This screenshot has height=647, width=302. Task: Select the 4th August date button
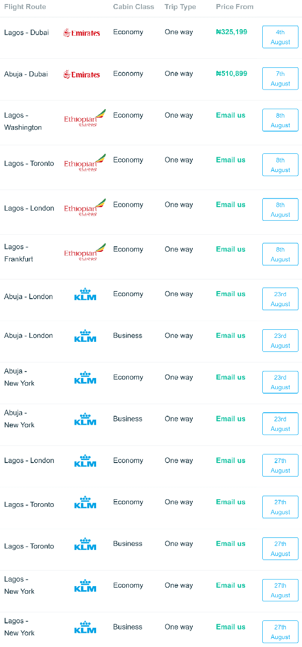(280, 37)
